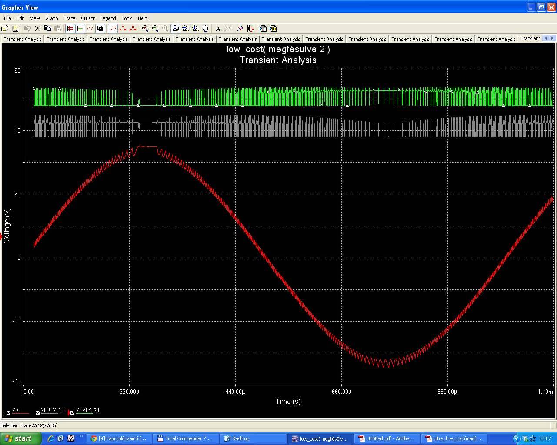Click the Undo arrow icon
This screenshot has height=445, width=557.
coord(27,29)
